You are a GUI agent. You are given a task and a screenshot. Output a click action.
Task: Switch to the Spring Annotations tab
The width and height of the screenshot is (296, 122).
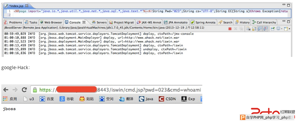pos(203,22)
